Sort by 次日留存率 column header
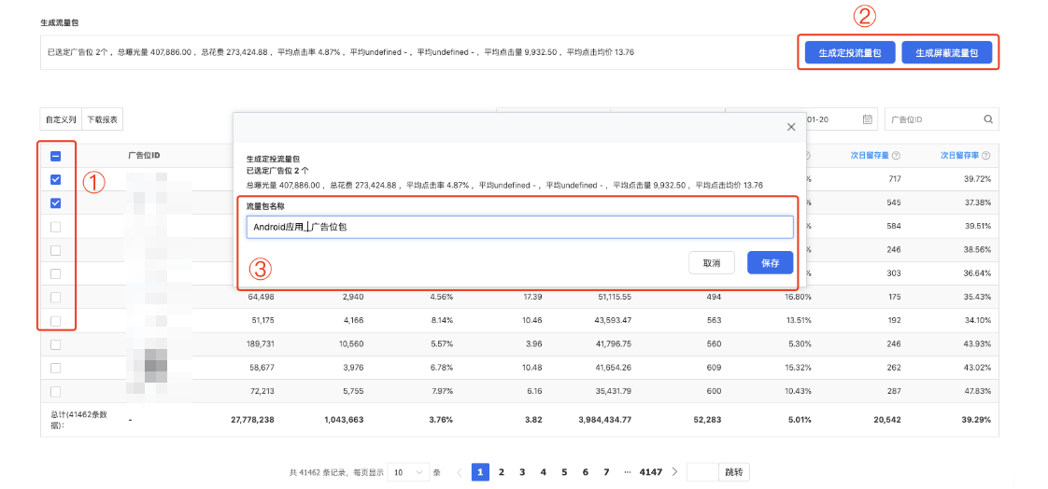The width and height of the screenshot is (1048, 489). tap(960, 156)
